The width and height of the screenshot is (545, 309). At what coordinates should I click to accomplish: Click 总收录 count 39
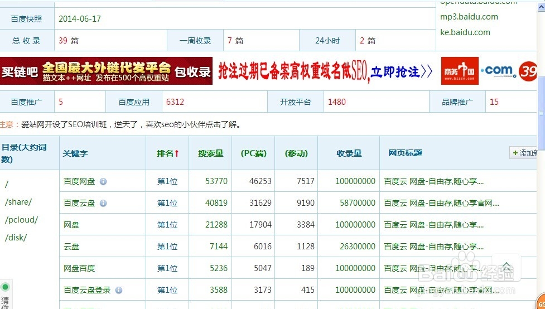coord(63,41)
